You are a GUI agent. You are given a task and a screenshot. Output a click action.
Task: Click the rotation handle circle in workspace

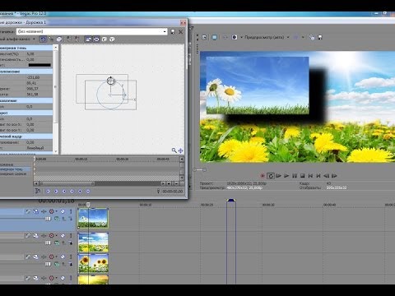coord(111,81)
